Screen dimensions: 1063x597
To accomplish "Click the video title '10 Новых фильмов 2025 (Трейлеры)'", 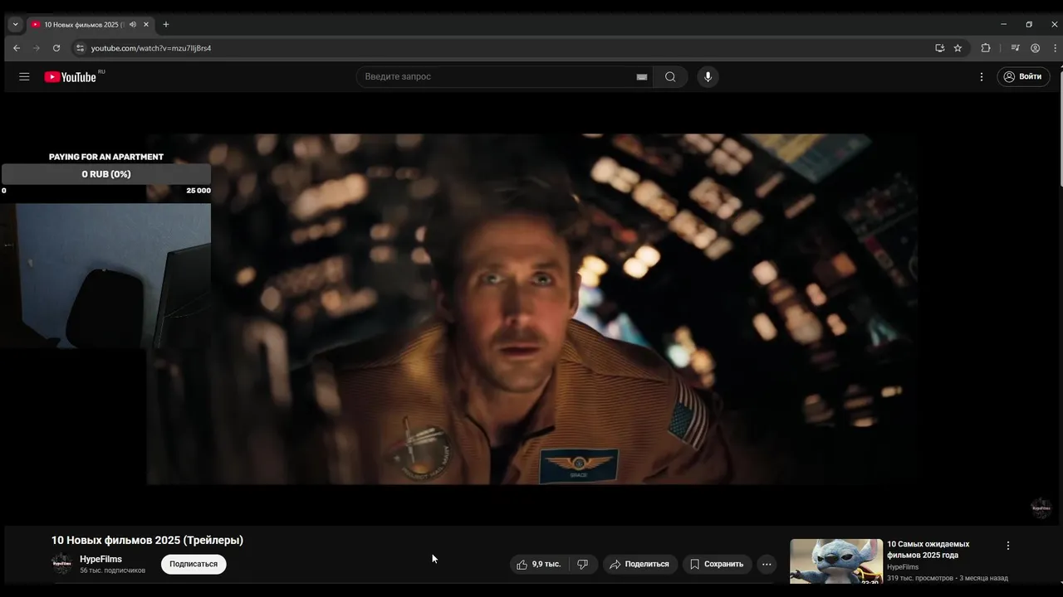I will tap(147, 540).
